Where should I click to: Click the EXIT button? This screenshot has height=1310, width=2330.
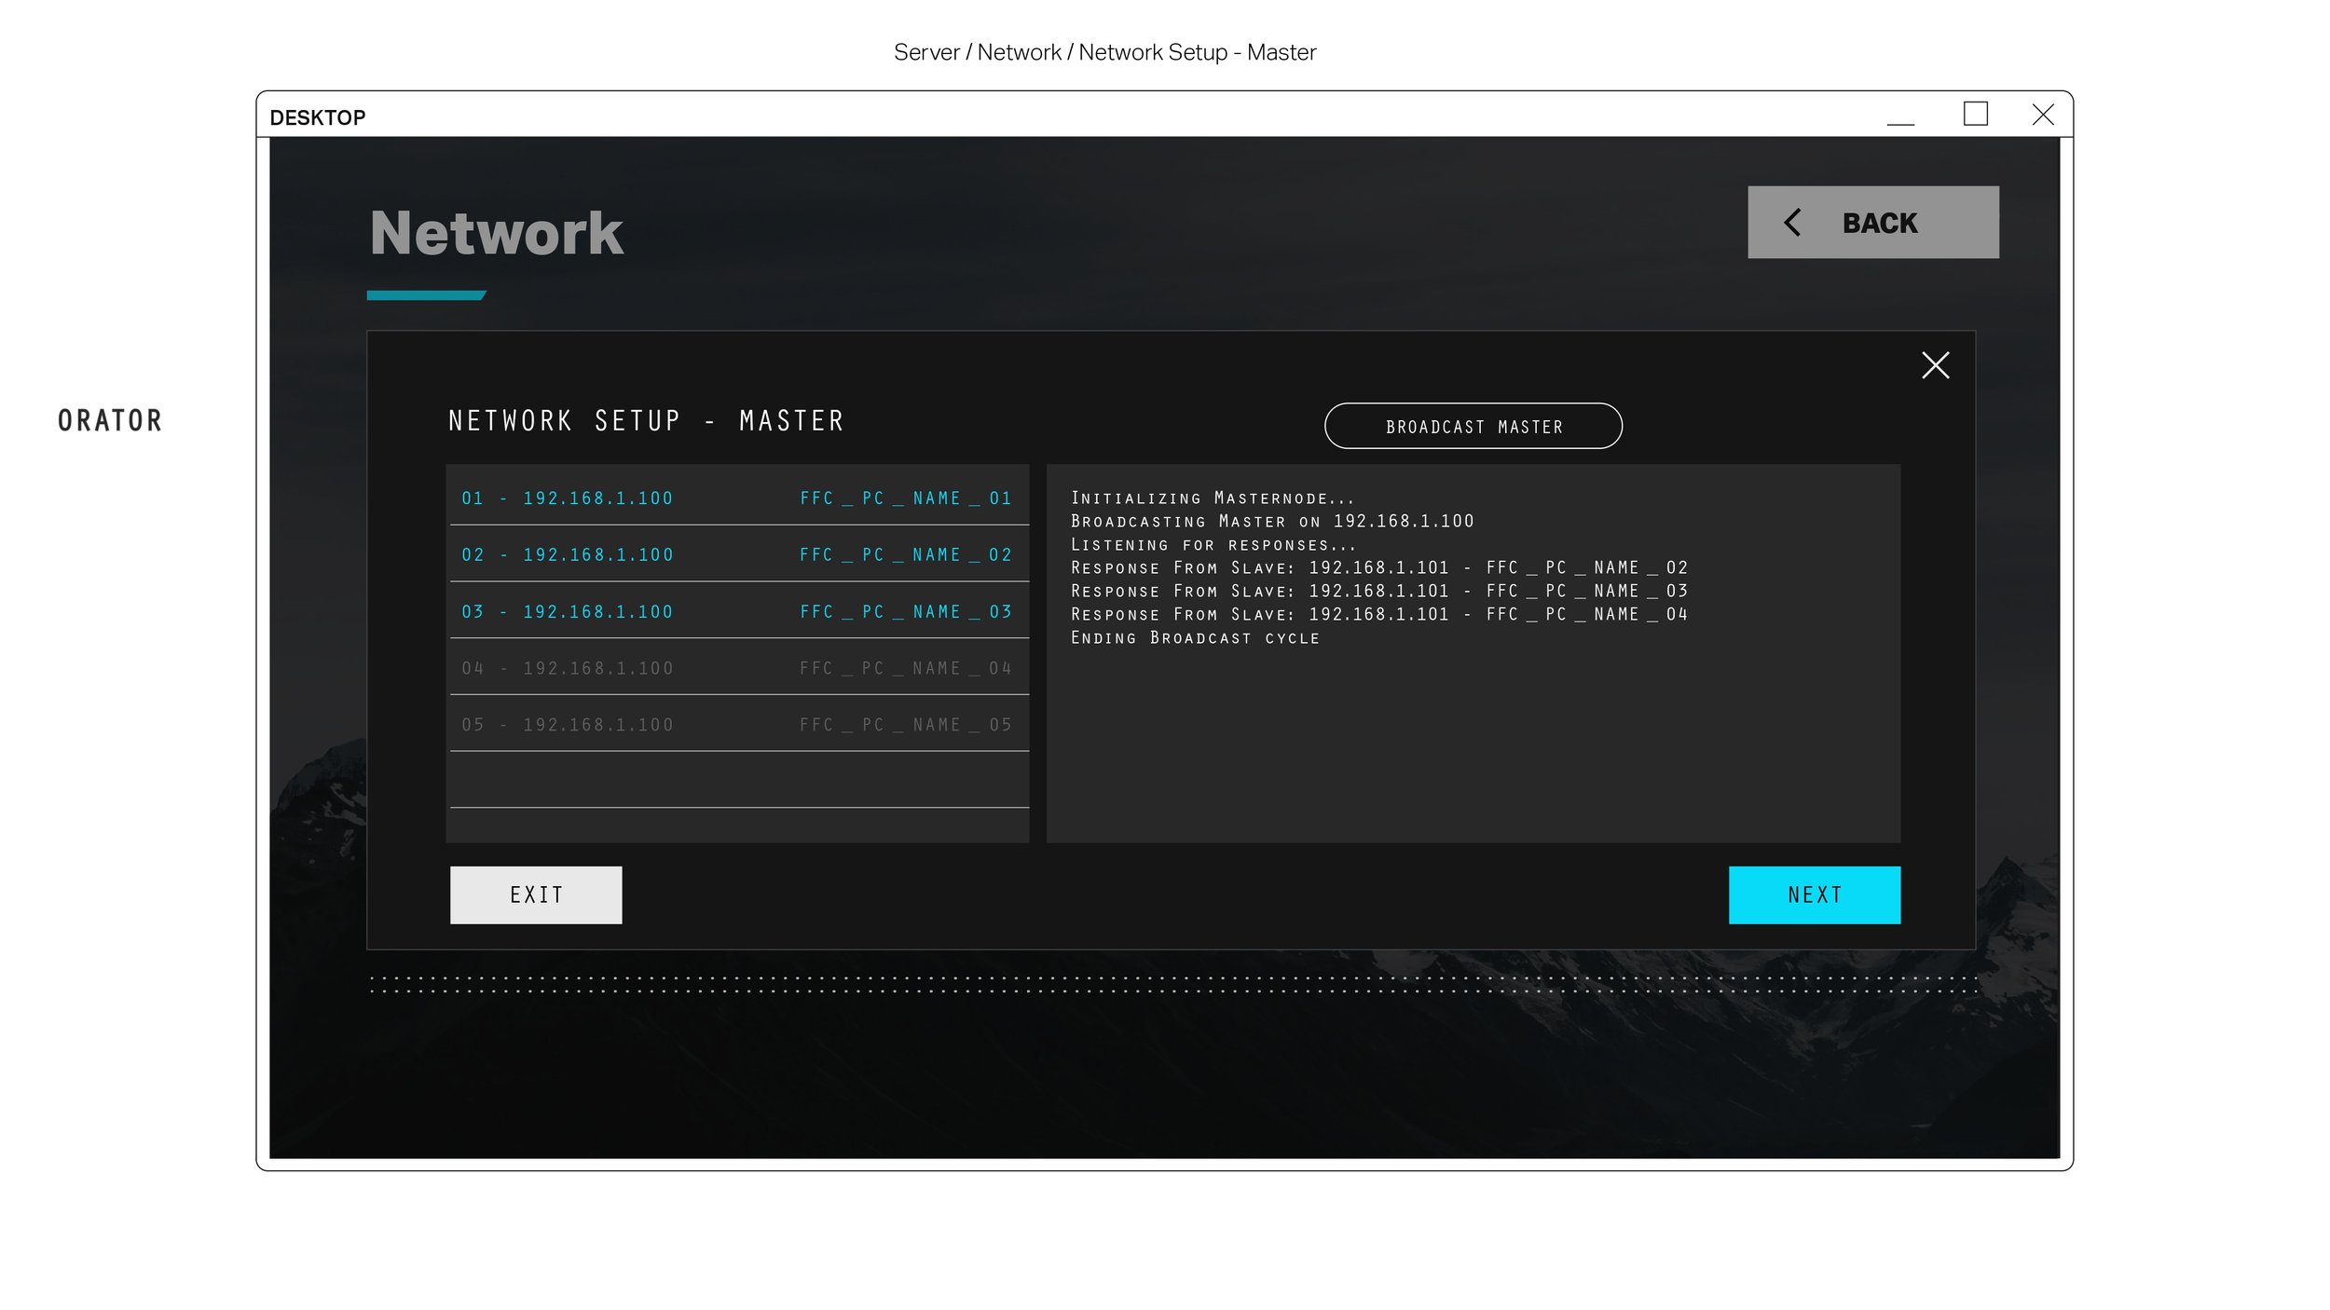coord(536,894)
